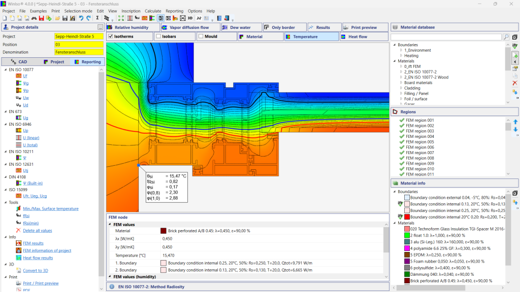
Task: Open the Selection mode menu
Action: pos(78,11)
